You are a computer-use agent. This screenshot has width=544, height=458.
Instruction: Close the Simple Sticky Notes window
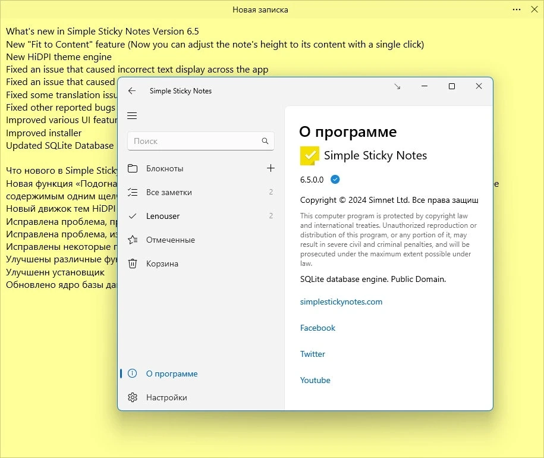[x=479, y=86]
